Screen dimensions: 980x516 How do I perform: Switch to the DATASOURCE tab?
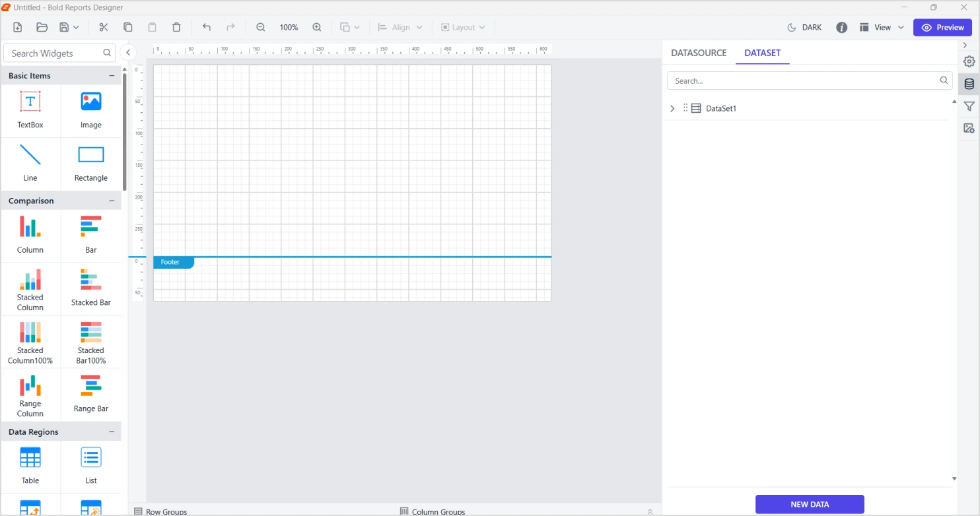click(x=699, y=53)
